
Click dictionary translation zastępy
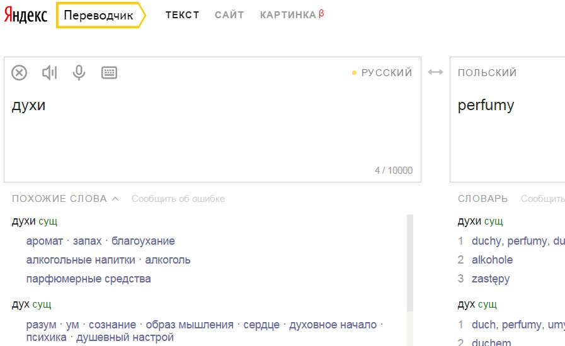point(491,279)
